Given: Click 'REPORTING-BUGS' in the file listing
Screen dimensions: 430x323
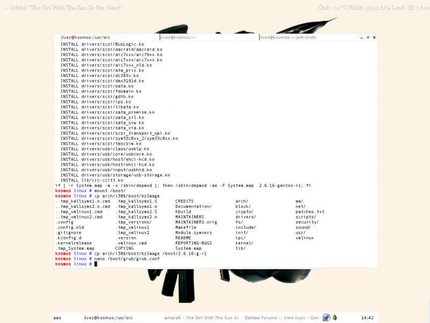Looking at the screenshot, I should 193,243.
